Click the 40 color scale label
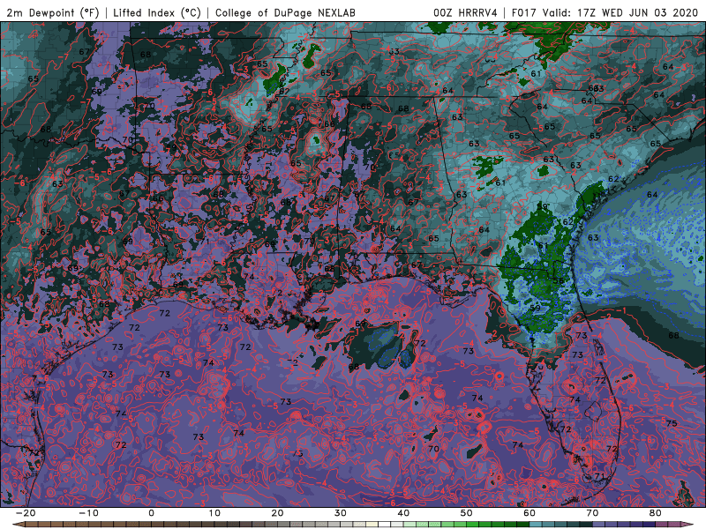Screen dimensions: 706x529 403,513
